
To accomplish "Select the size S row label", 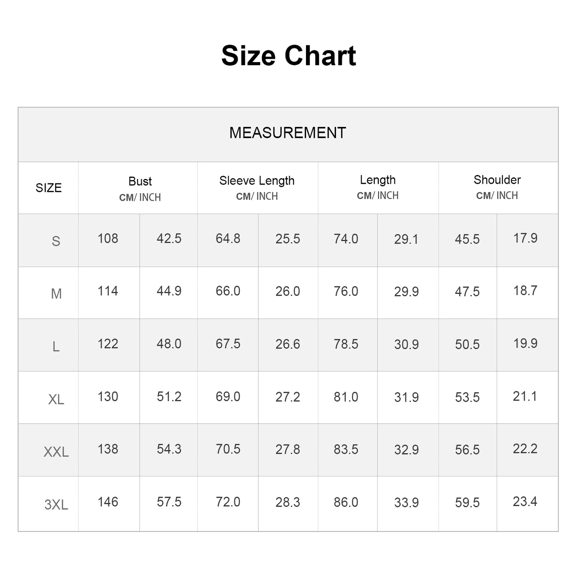I will click(x=56, y=241).
